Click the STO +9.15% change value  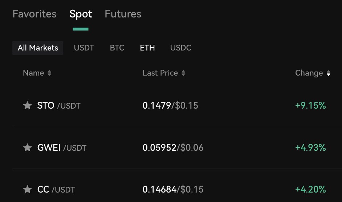[310, 106]
